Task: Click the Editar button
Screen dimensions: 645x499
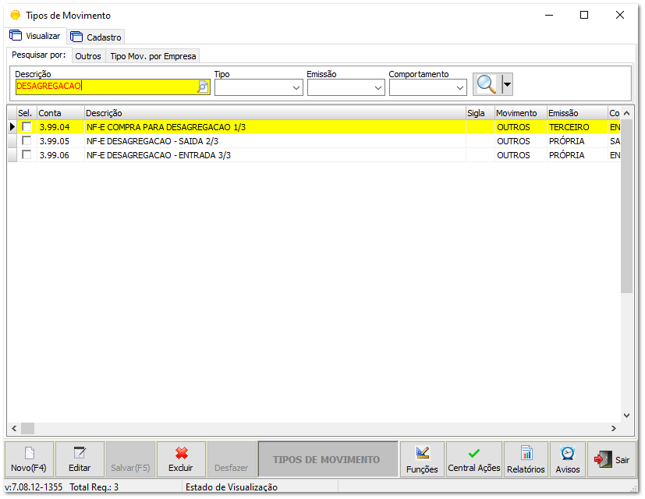Action: pos(80,458)
